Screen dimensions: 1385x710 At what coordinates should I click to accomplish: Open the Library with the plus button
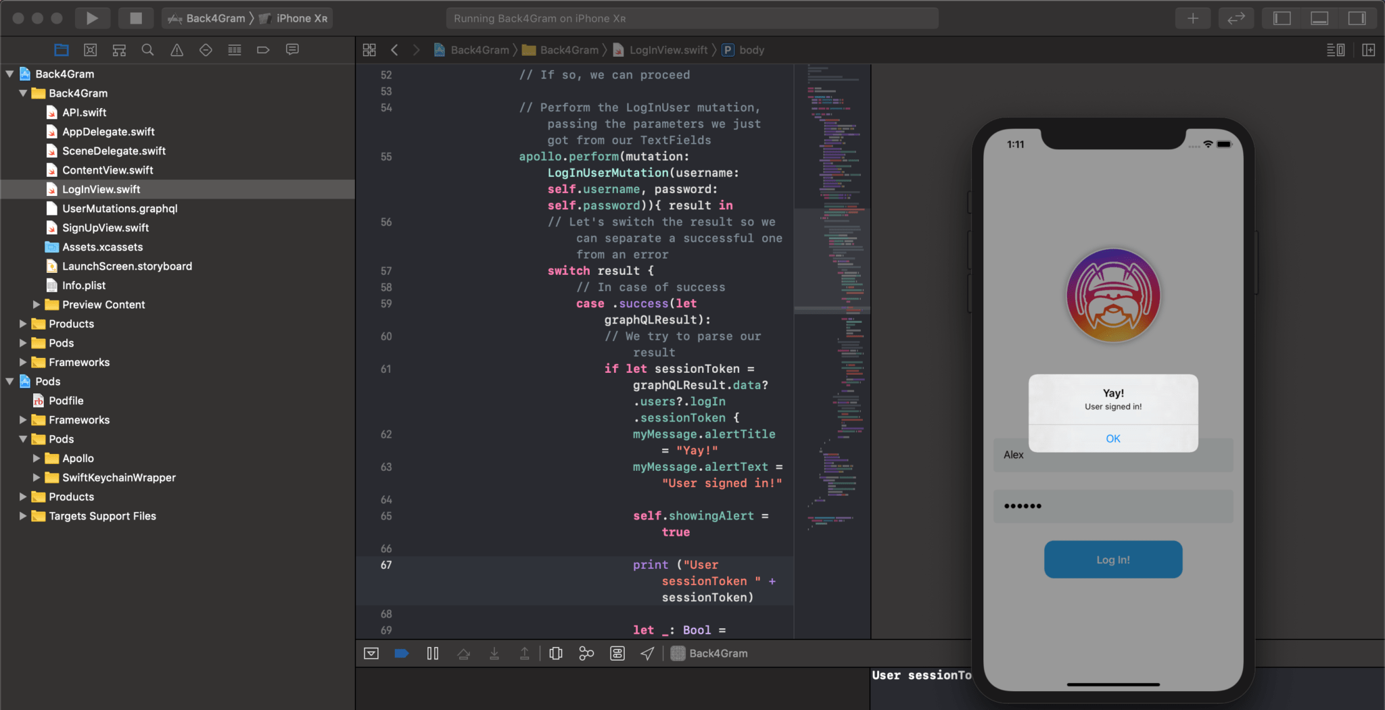pos(1192,18)
